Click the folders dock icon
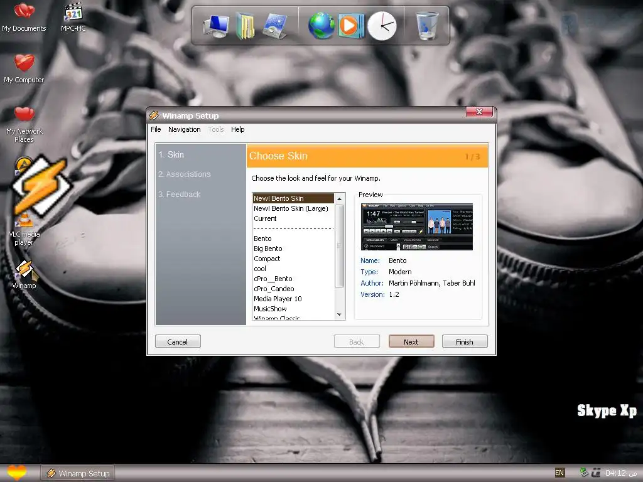 pyautogui.click(x=246, y=26)
